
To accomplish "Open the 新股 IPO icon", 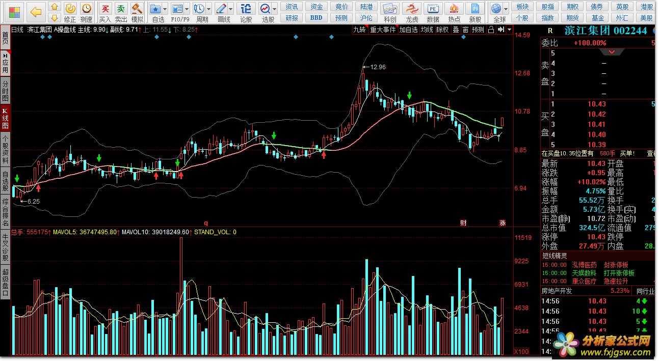I will pos(476,9).
